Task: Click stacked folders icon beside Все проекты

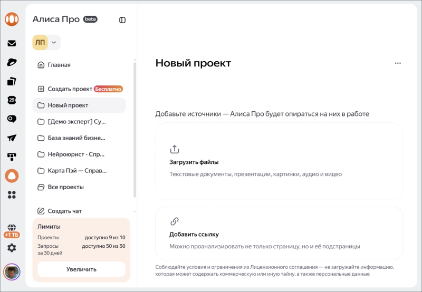Action: pos(41,187)
